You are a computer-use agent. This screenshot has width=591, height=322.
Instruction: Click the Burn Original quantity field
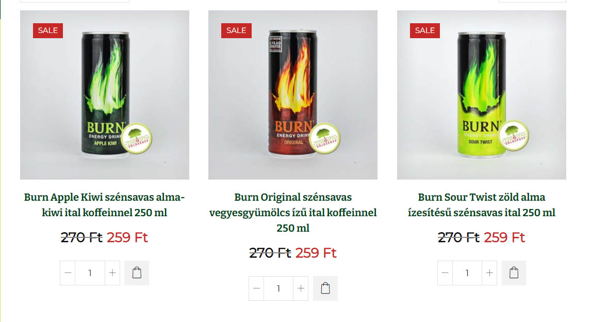pyautogui.click(x=278, y=288)
